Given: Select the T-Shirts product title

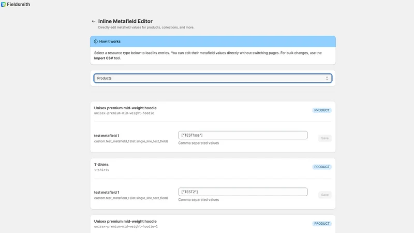Looking at the screenshot, I should pos(101,165).
